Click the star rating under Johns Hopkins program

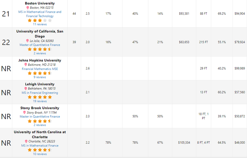coord(40,73)
